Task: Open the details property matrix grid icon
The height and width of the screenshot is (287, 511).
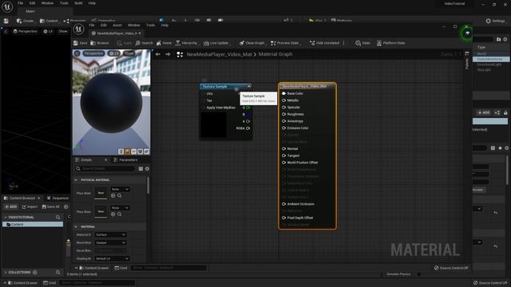Action: click(141, 168)
